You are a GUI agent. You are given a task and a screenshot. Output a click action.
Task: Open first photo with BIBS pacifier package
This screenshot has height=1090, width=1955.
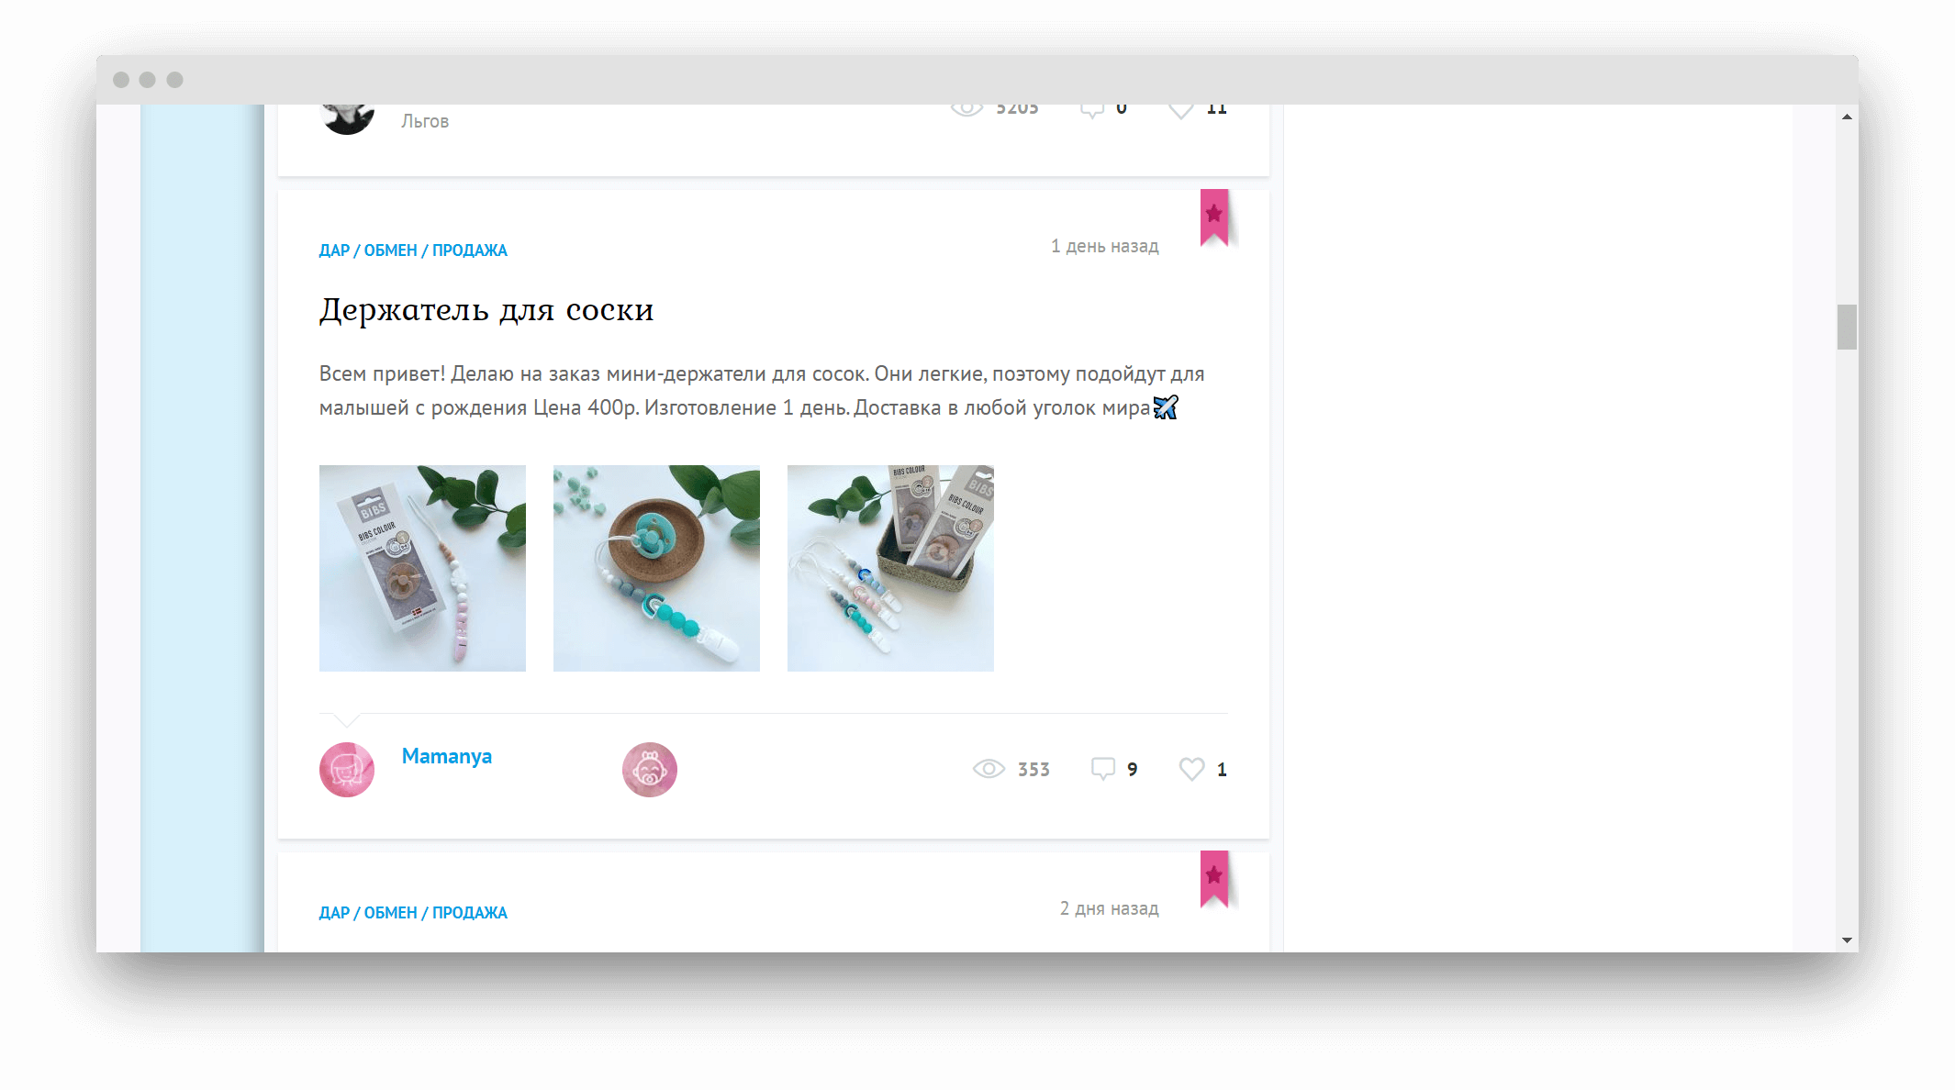tap(422, 568)
